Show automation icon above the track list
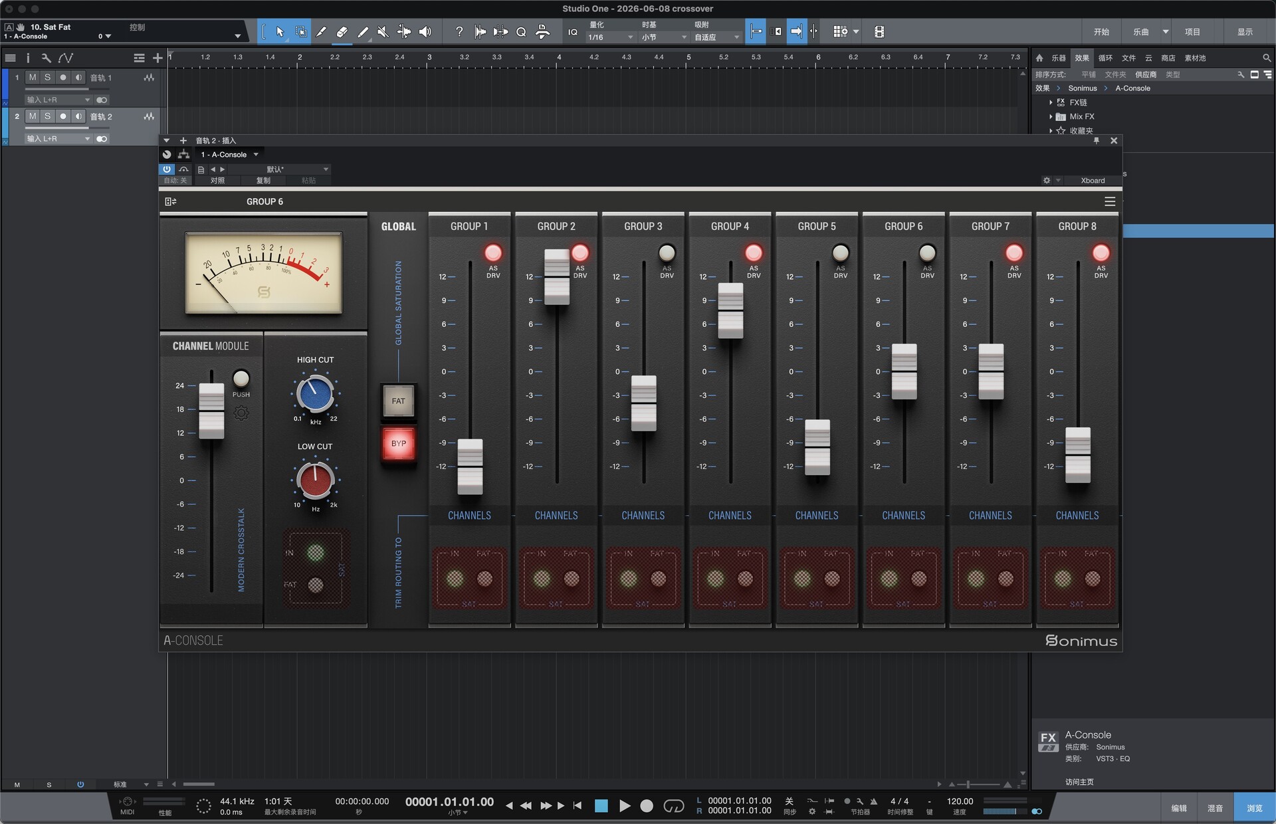This screenshot has height=824, width=1276. click(65, 58)
